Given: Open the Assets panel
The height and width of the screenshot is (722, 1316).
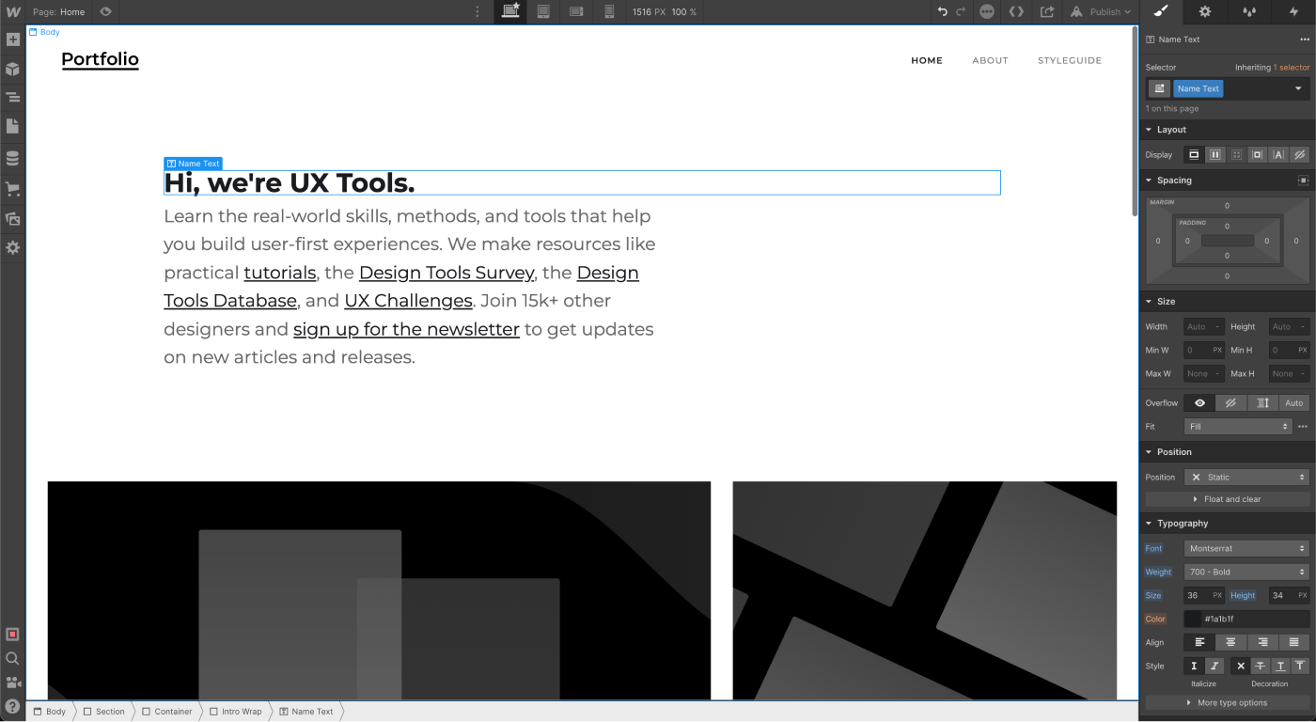Looking at the screenshot, I should click(x=12, y=218).
